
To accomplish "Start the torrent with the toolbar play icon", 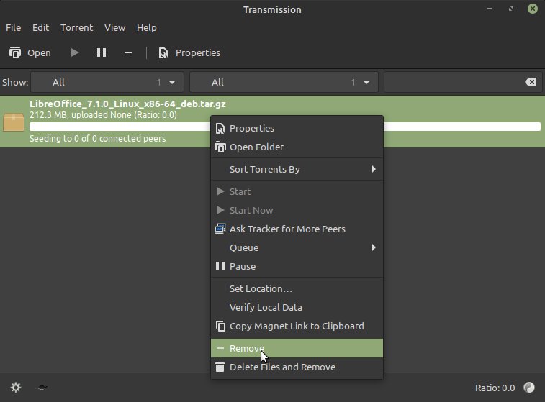I will point(74,52).
